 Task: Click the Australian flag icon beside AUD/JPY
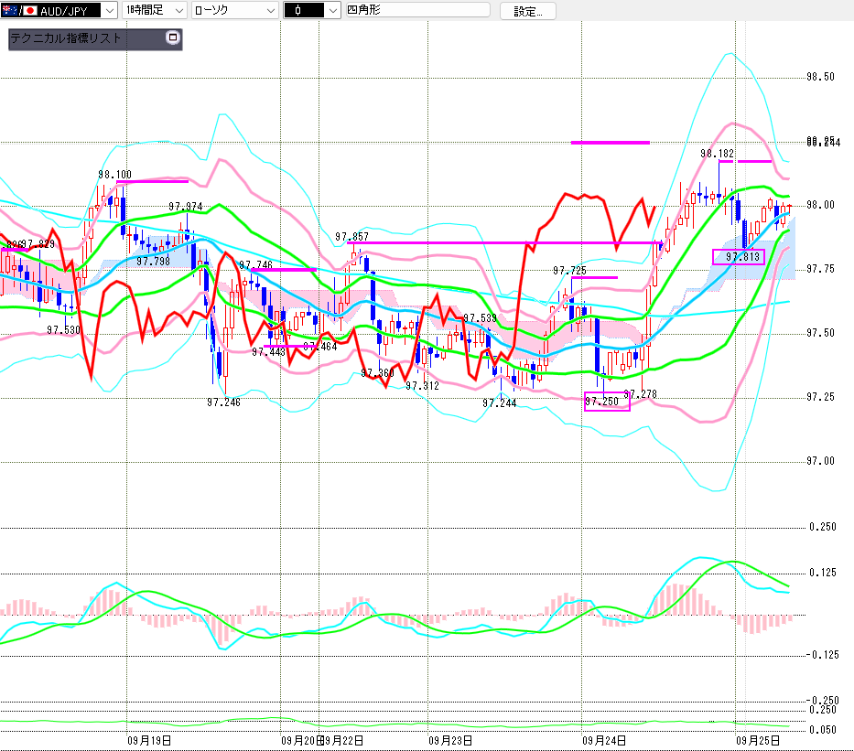coord(10,11)
